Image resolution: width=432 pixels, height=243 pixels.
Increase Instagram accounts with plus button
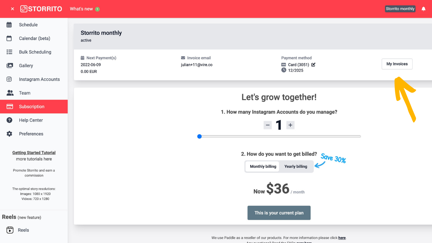point(290,125)
